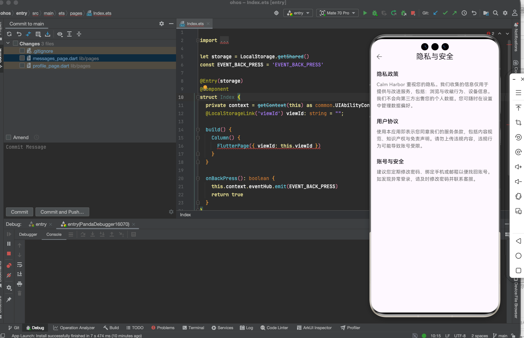Start debugging with the green bug icon
The width and height of the screenshot is (524, 338).
point(375,13)
